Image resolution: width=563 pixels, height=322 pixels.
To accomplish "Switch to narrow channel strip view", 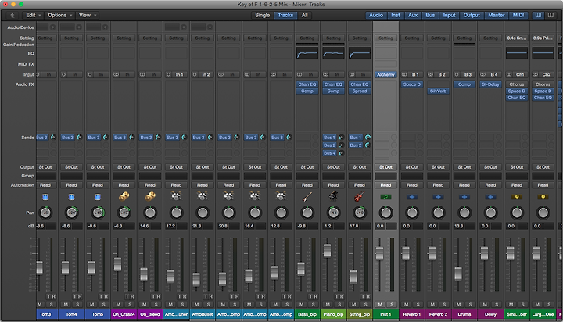I will pyautogui.click(x=538, y=15).
